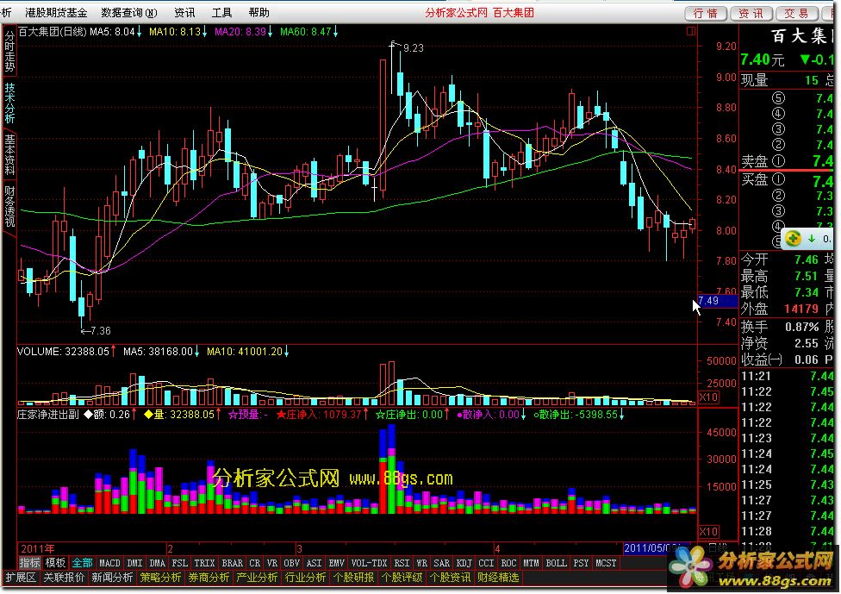Select the WR indicator
Screen dimensions: 841x594
tap(422, 563)
